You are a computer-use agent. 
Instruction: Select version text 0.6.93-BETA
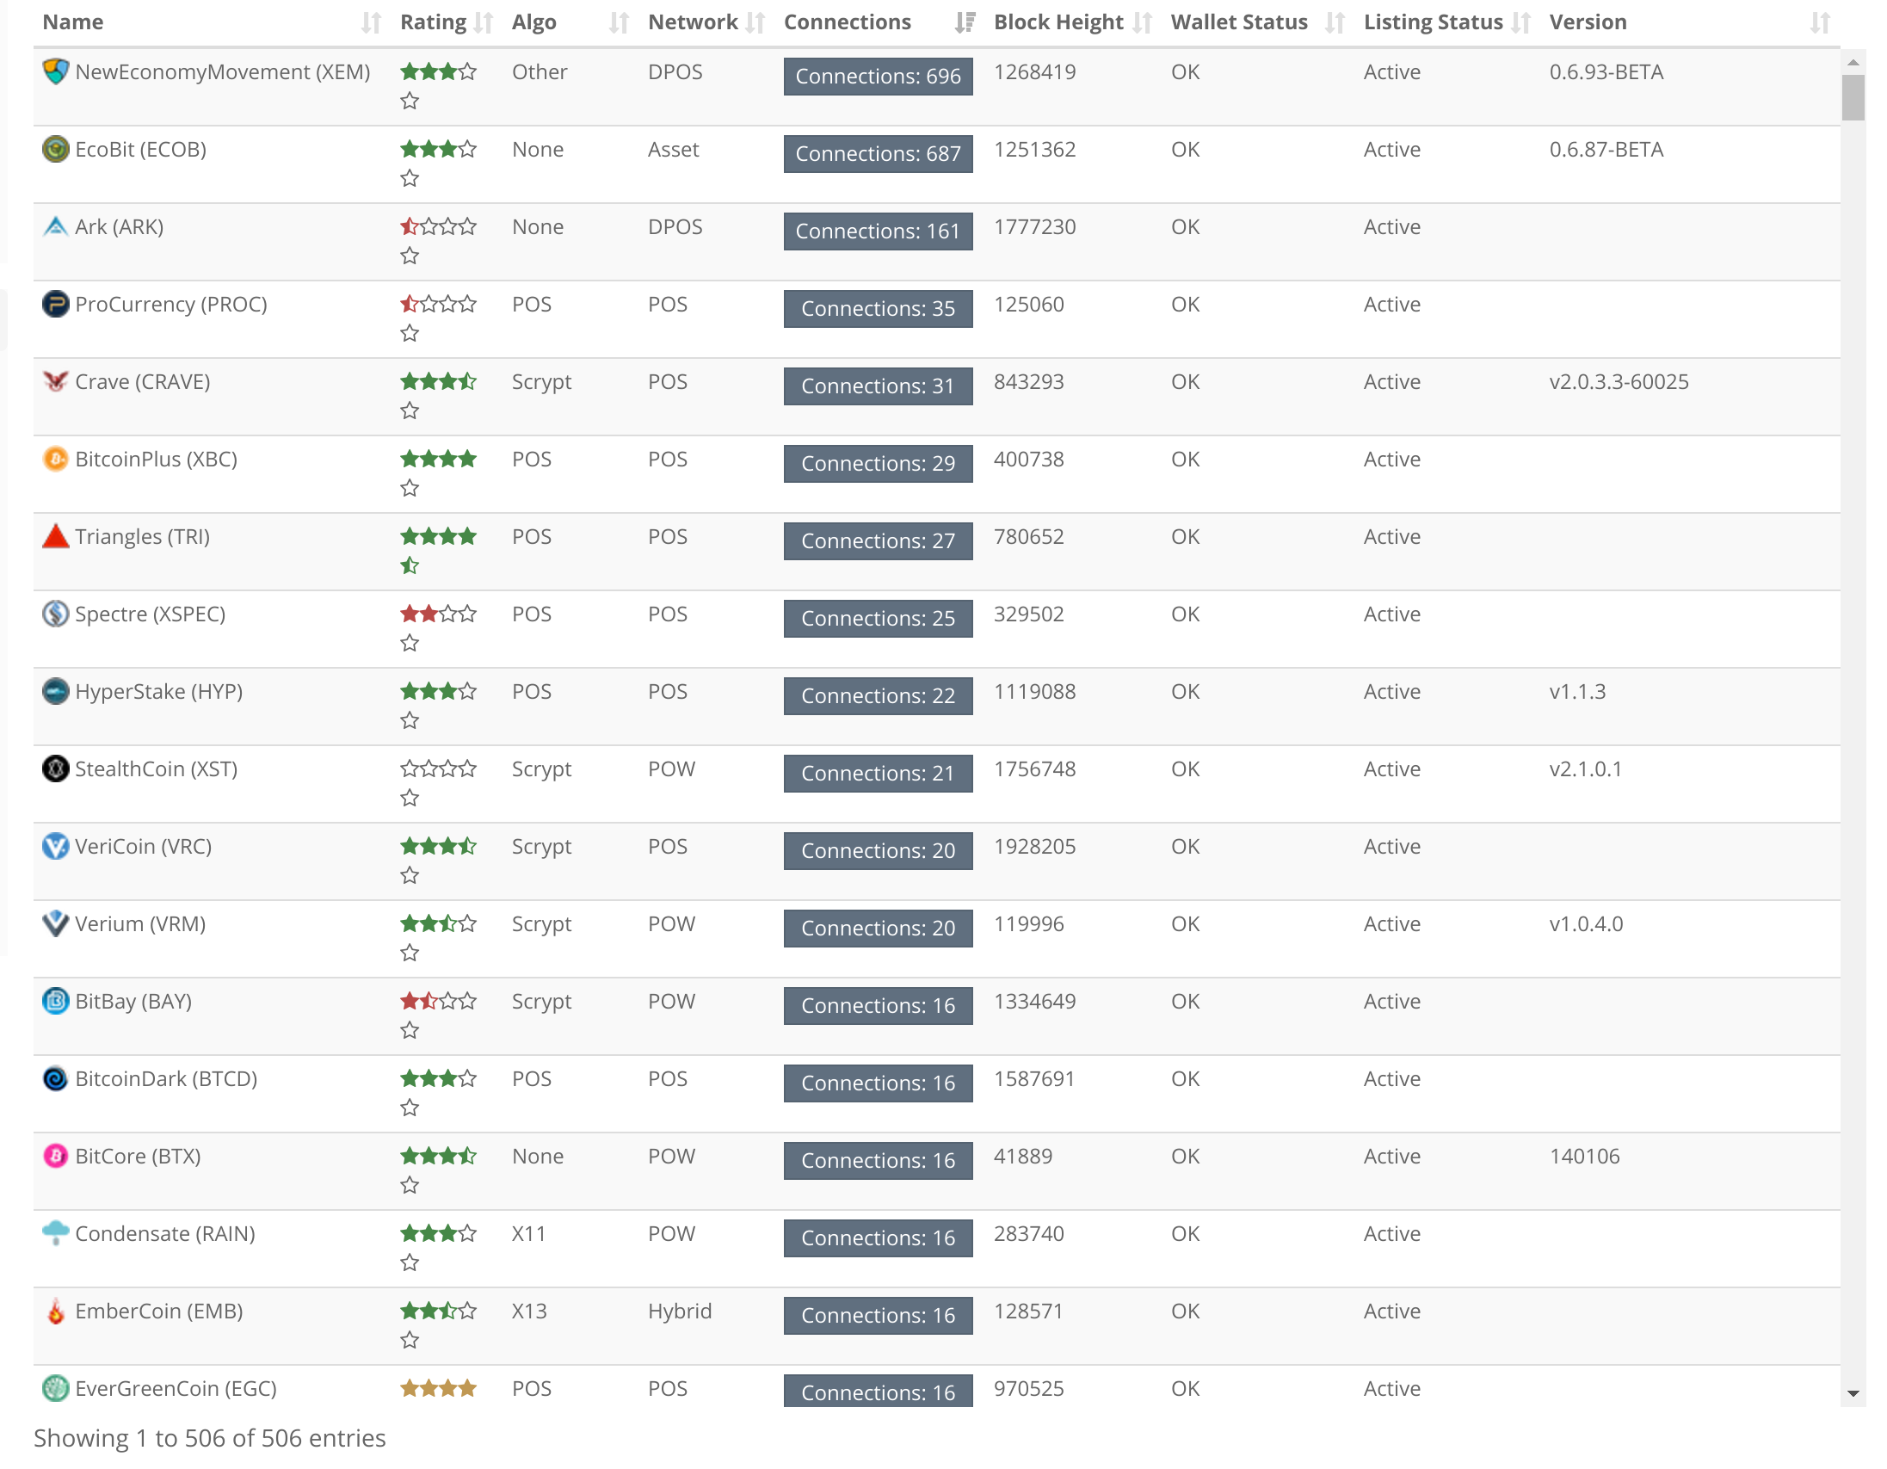coord(1607,71)
